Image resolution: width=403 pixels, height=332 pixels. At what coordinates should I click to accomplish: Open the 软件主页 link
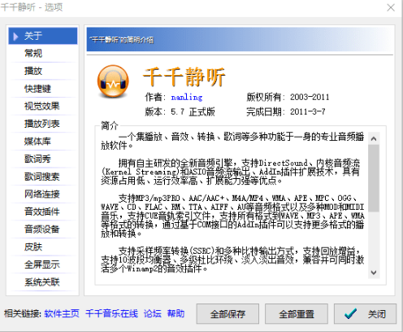click(62, 313)
